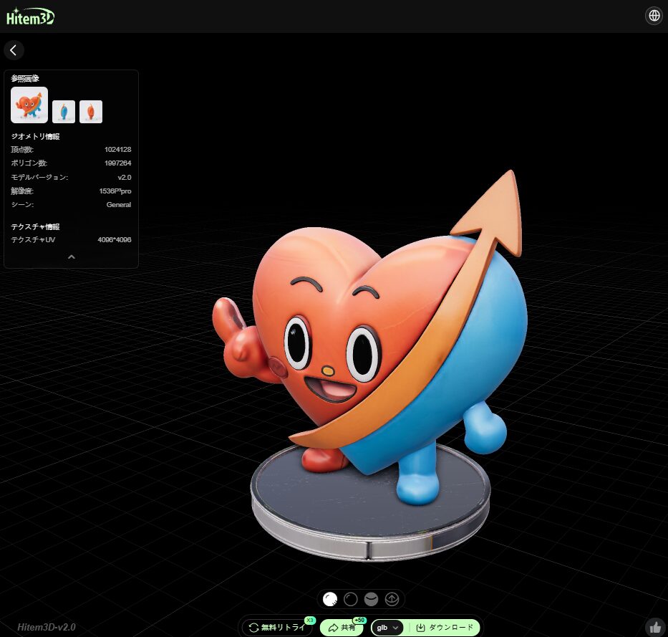Click the upload-arrow circle icon in view bar

coord(392,599)
